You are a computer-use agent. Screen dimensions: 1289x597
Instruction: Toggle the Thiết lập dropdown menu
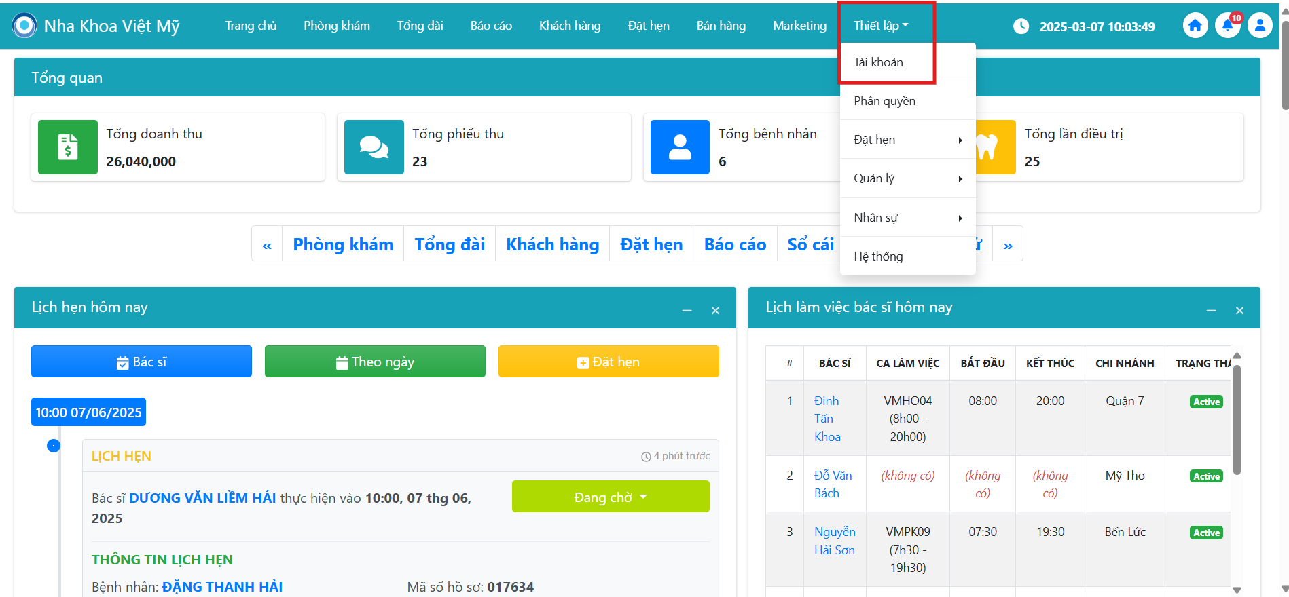pyautogui.click(x=880, y=26)
